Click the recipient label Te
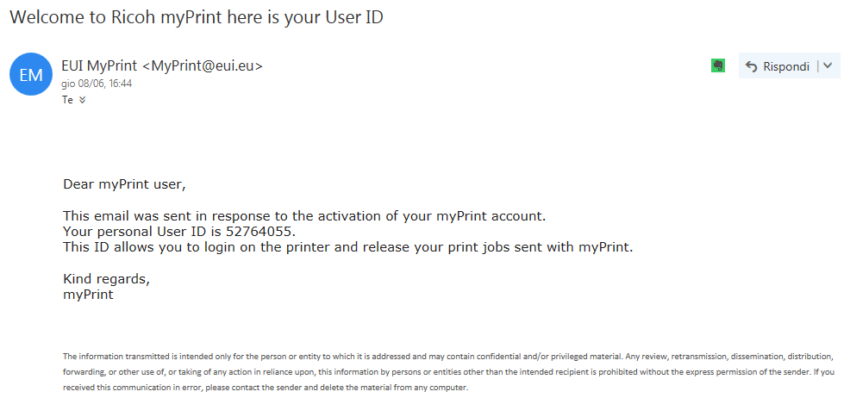 coord(67,100)
